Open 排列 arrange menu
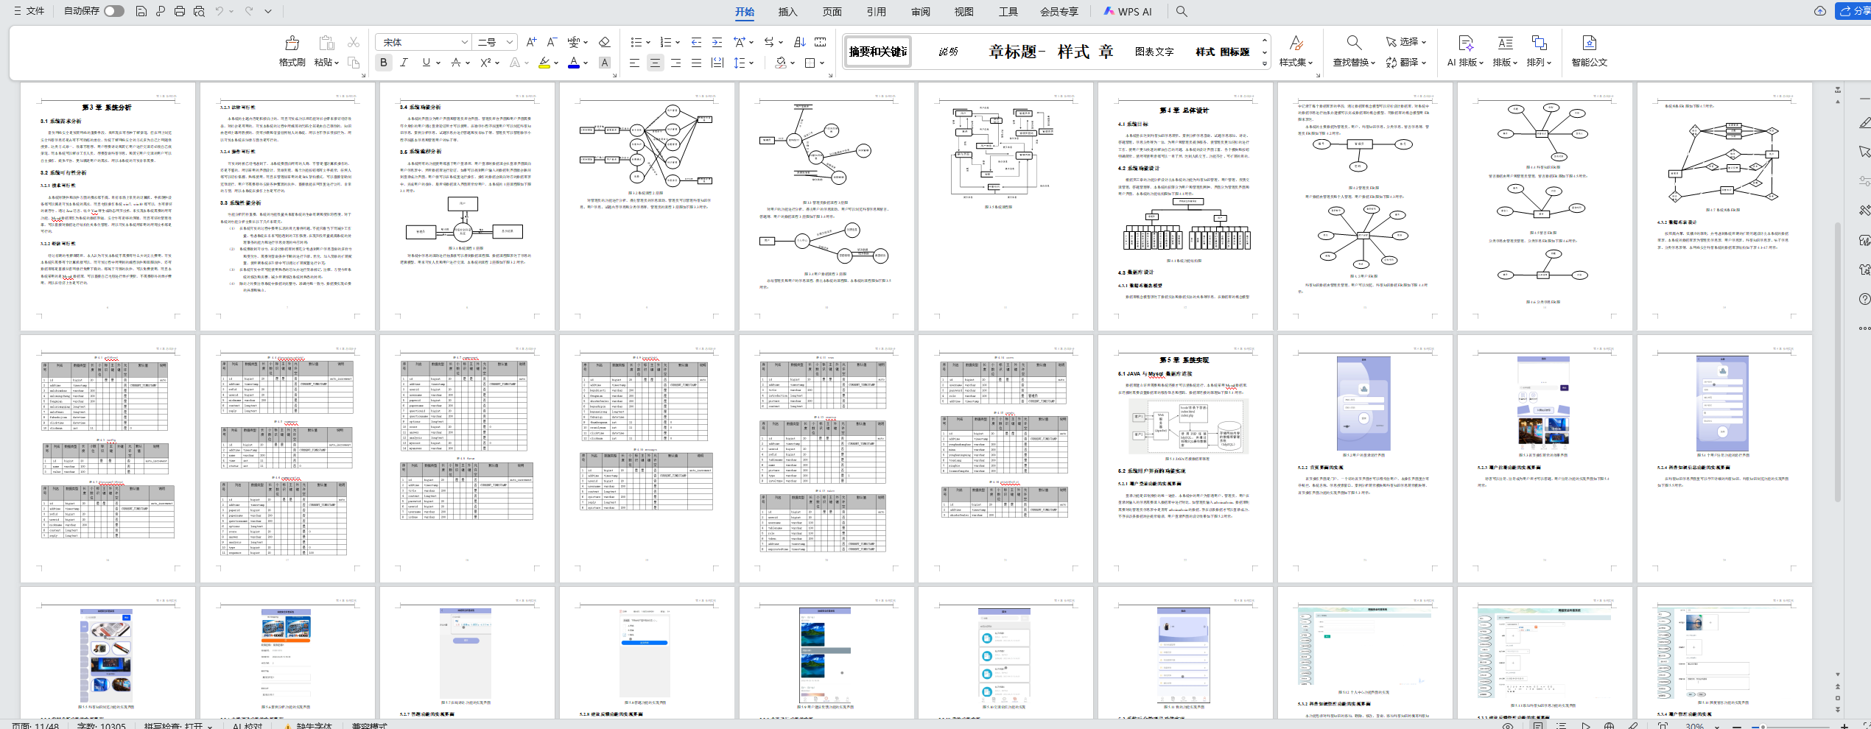This screenshot has width=1871, height=729. click(x=1539, y=52)
